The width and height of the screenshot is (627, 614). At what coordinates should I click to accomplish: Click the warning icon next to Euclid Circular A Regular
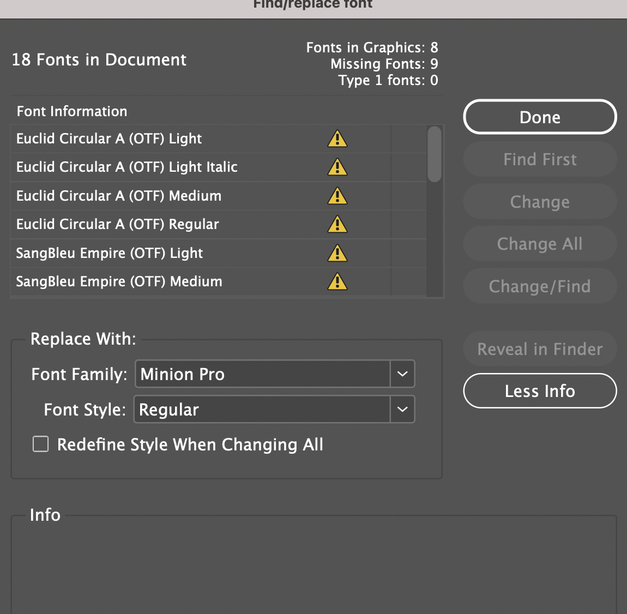pyautogui.click(x=337, y=224)
